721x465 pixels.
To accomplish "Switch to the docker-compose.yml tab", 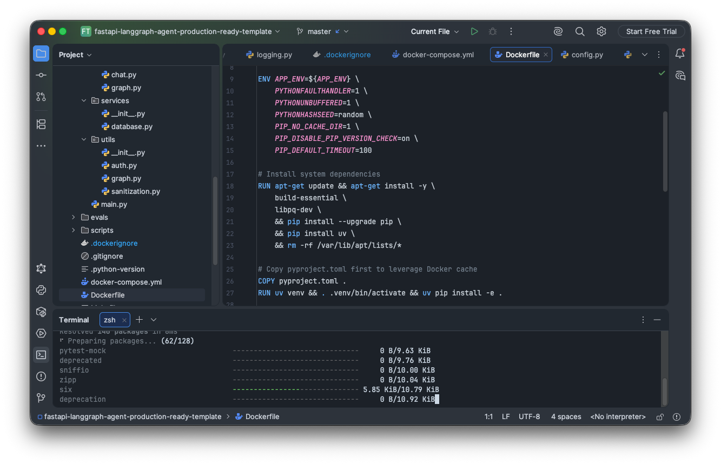I will tap(432, 55).
